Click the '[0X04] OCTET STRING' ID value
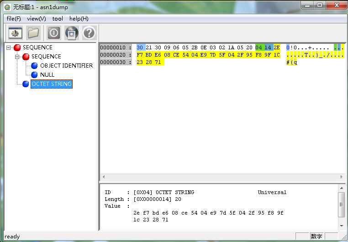348x242 pixels. point(164,192)
